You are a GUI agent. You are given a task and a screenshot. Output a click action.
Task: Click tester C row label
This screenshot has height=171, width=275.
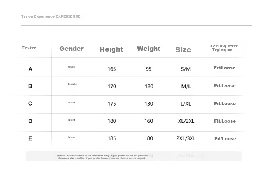(x=30, y=103)
